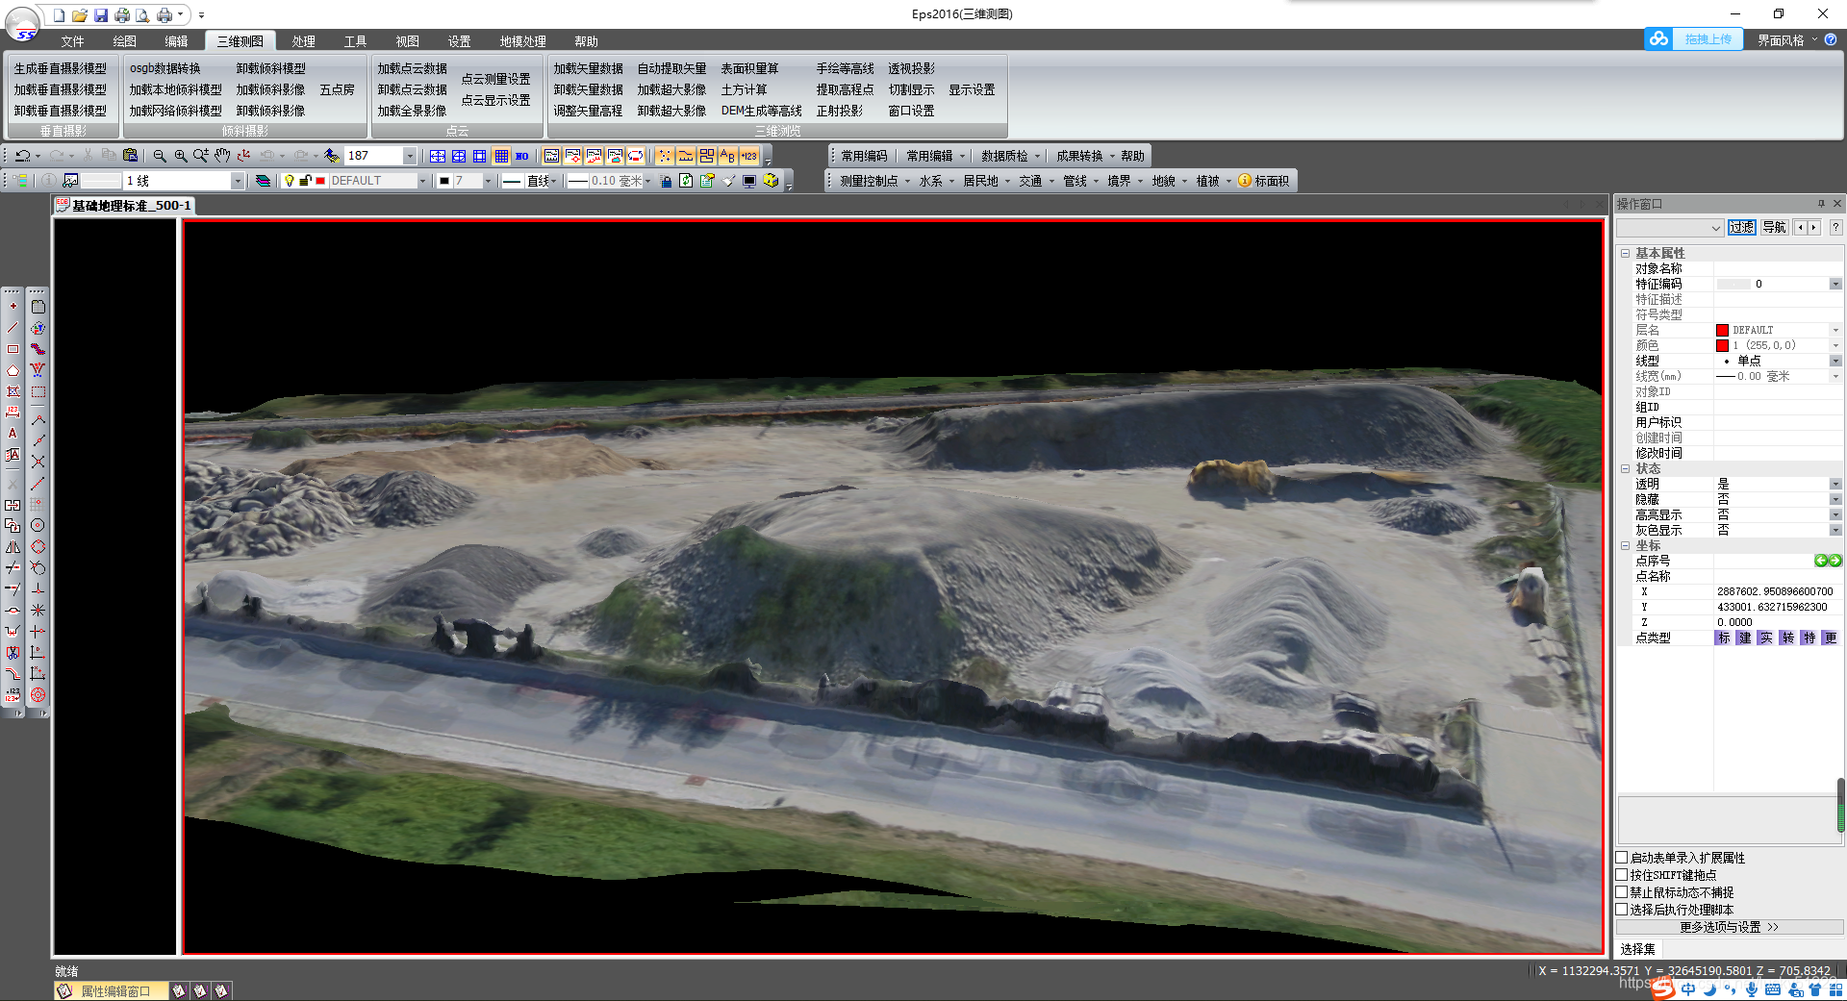Toggle the light bulb layer visibility
The height and width of the screenshot is (1001, 1847).
tap(289, 181)
